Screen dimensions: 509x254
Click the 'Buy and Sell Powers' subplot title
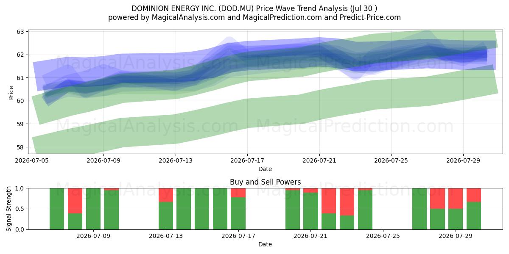coord(266,182)
